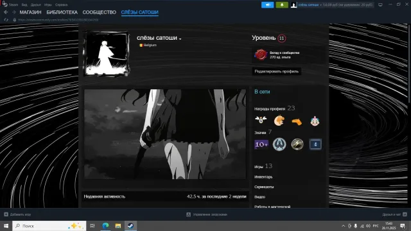Viewport: 411px width, 231px height.
Task: Open the Windows Start menu
Action: coord(6,226)
